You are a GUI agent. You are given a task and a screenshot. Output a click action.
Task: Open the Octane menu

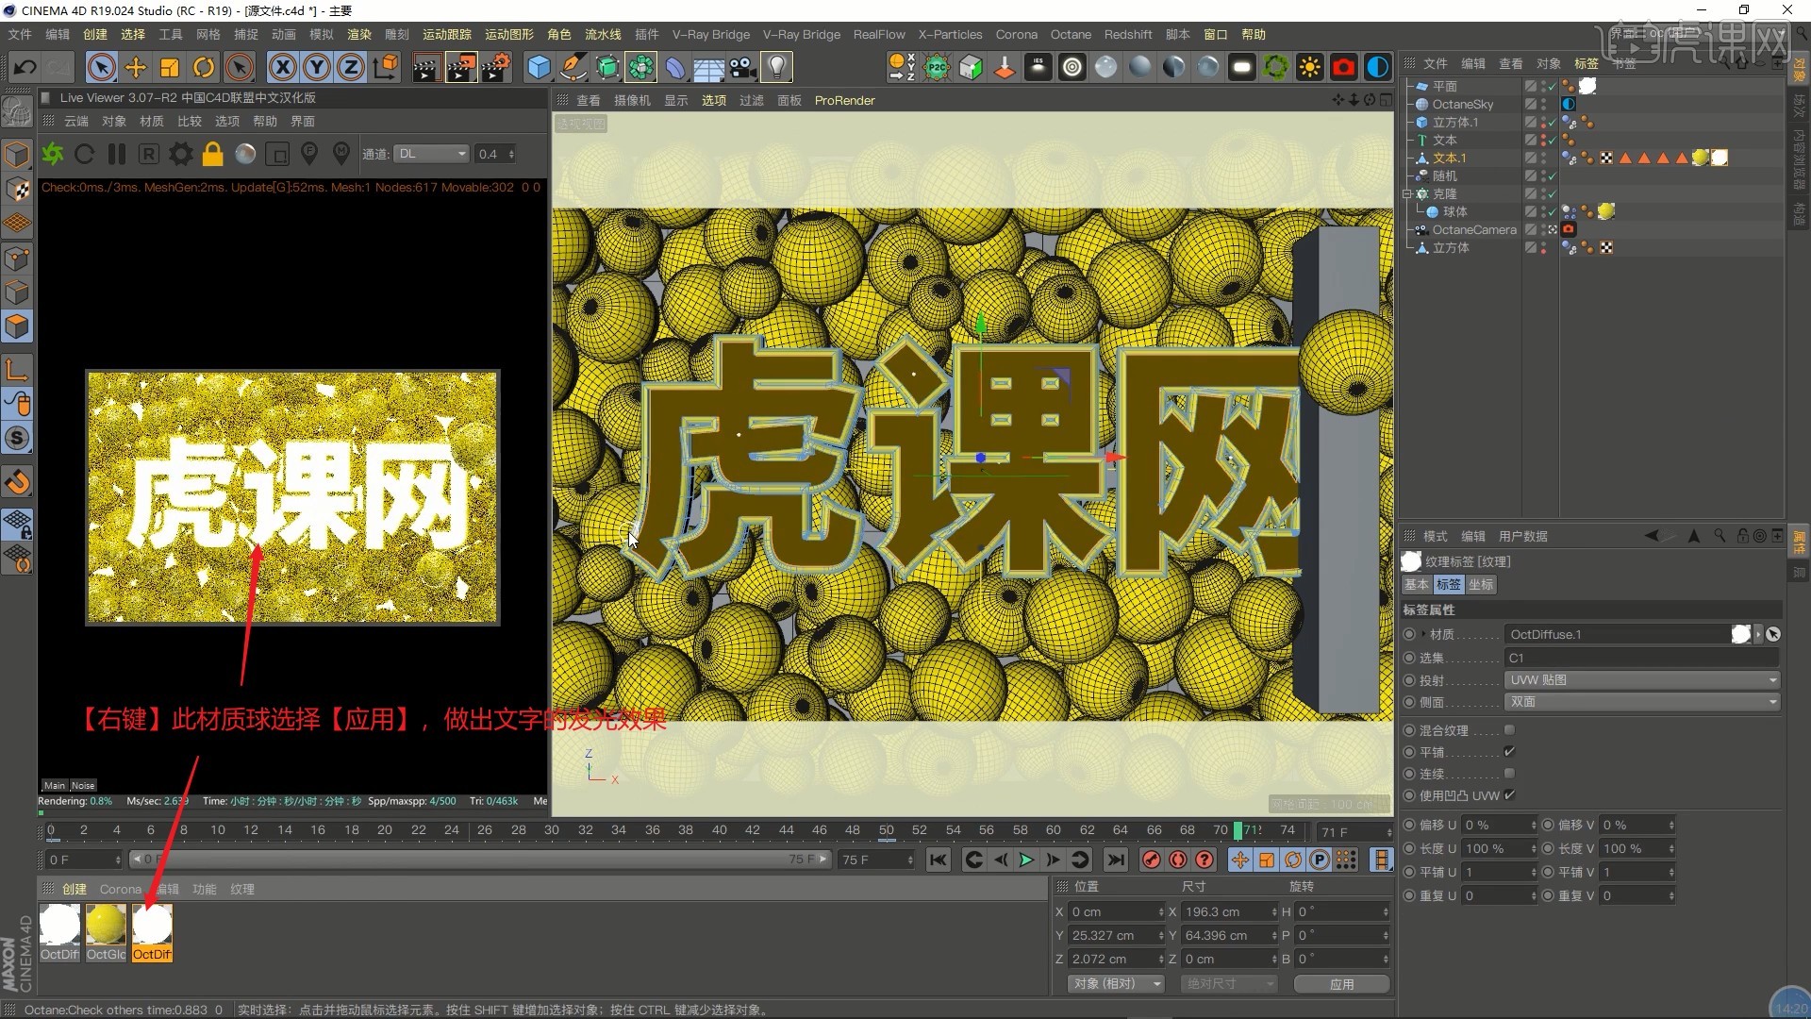point(1071,34)
